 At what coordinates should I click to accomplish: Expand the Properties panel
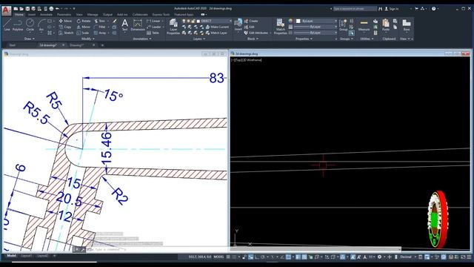tap(304, 39)
